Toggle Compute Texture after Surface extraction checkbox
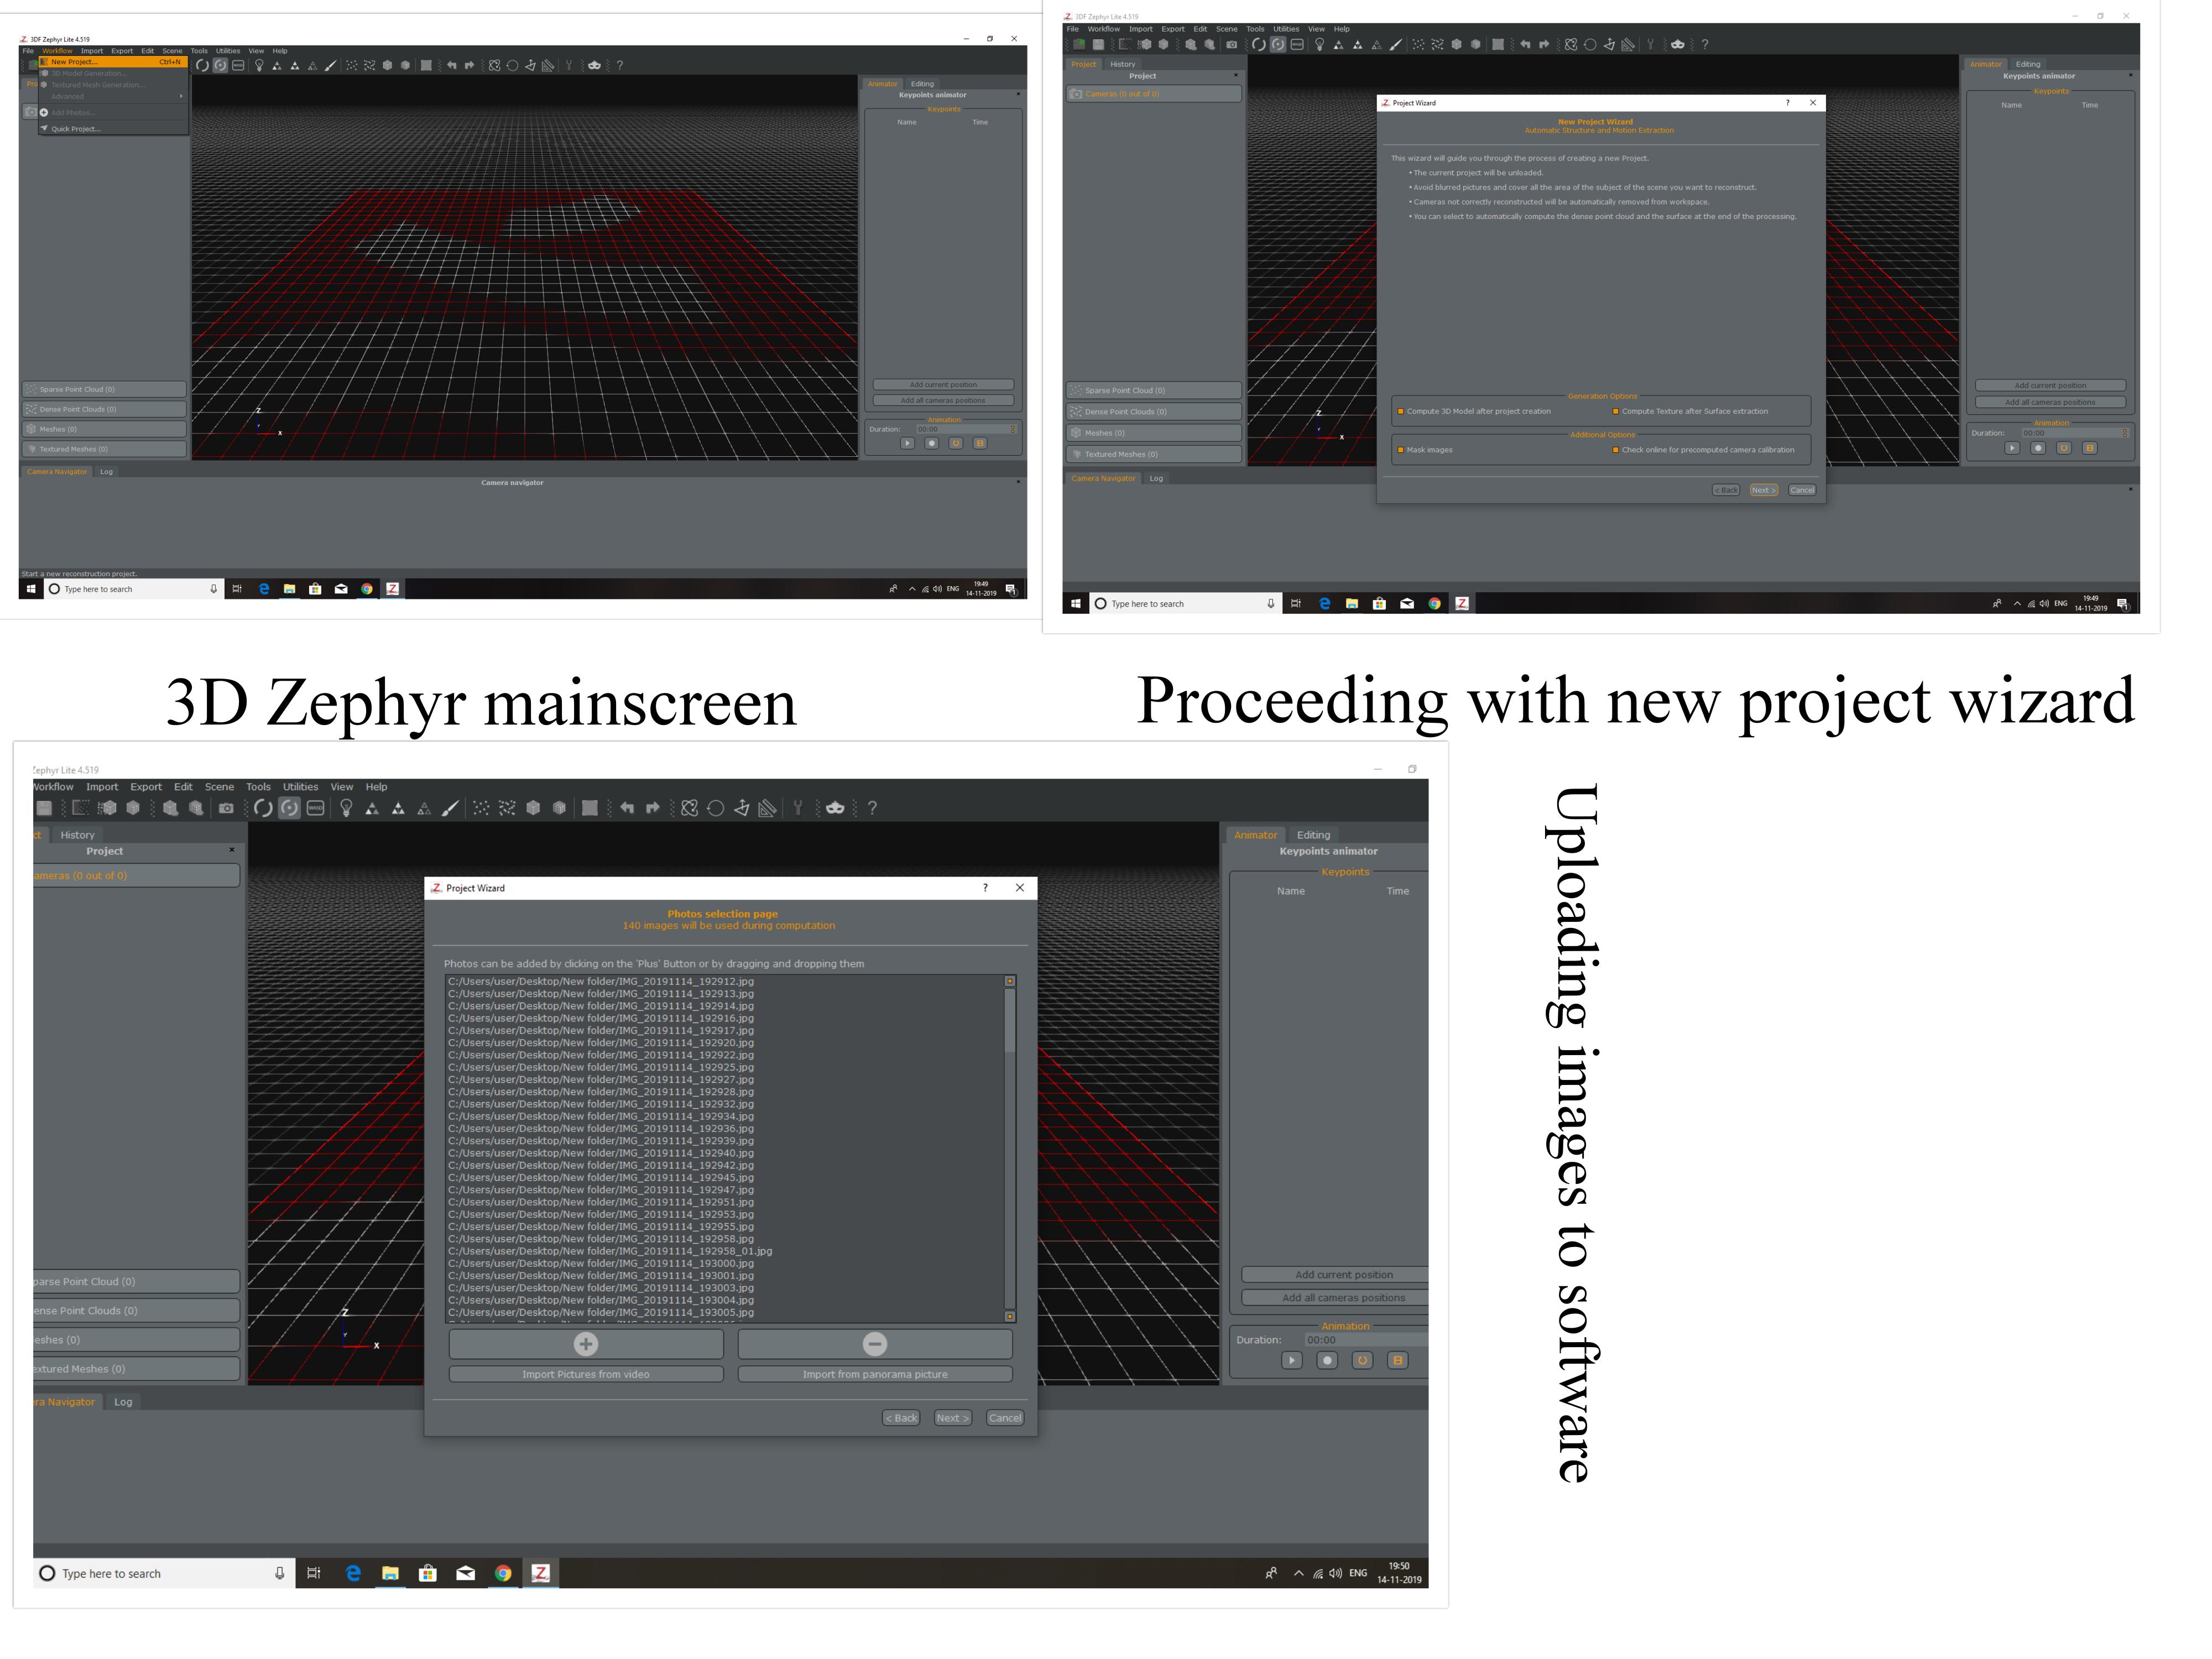 1691,411
